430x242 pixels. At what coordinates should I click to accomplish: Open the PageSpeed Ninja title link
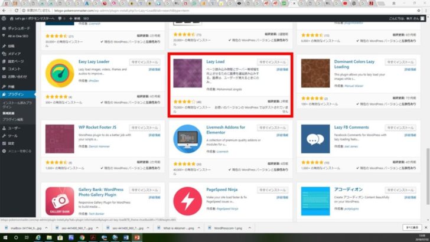tap(222, 189)
